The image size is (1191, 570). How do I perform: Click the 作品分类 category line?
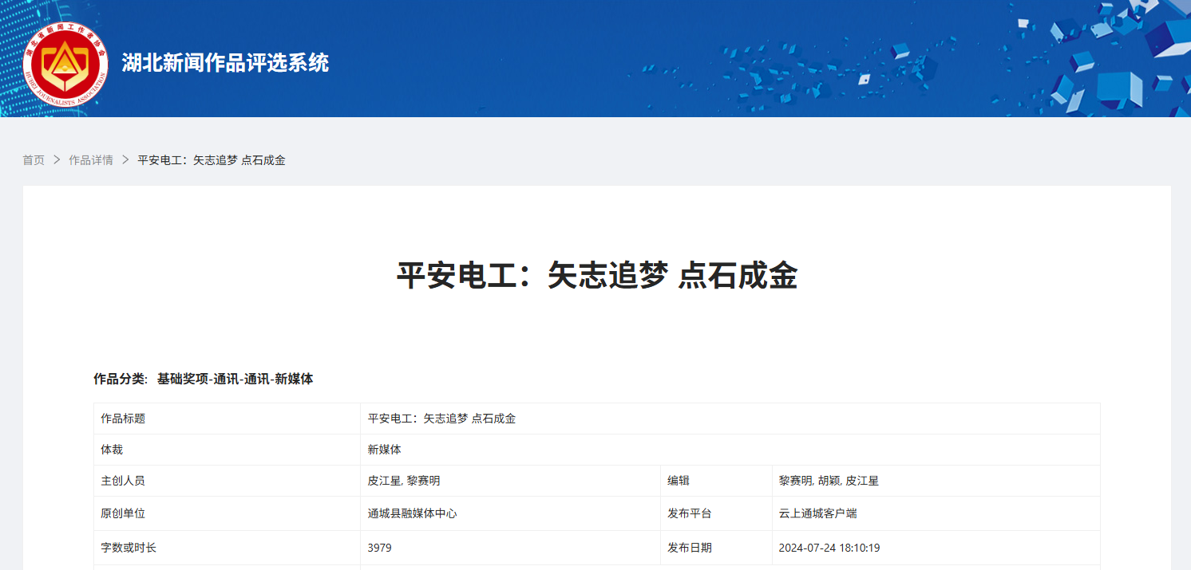tap(204, 379)
